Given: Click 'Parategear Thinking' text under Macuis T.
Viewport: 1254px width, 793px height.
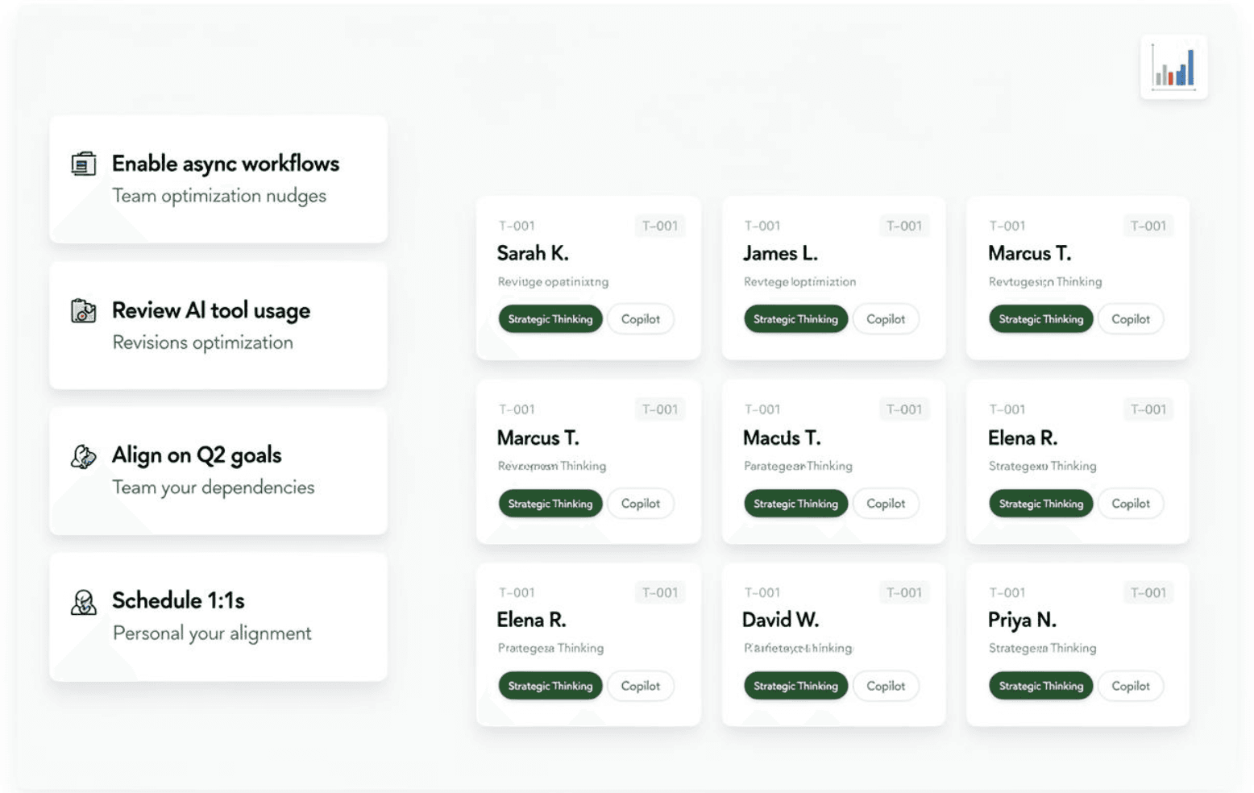Looking at the screenshot, I should 798,466.
